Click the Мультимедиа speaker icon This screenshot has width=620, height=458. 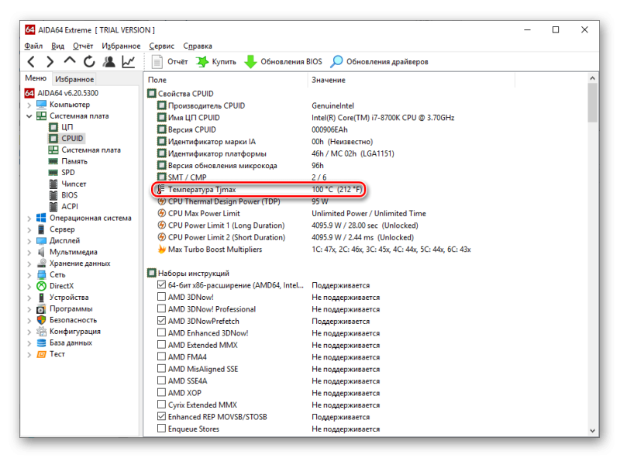[x=41, y=252]
